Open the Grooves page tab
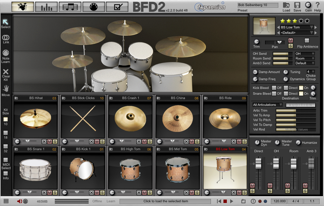This screenshot has height=206, width=324. tap(70, 7)
